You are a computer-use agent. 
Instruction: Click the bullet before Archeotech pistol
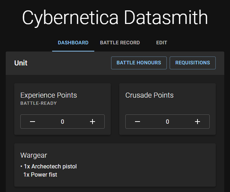tap(21, 166)
